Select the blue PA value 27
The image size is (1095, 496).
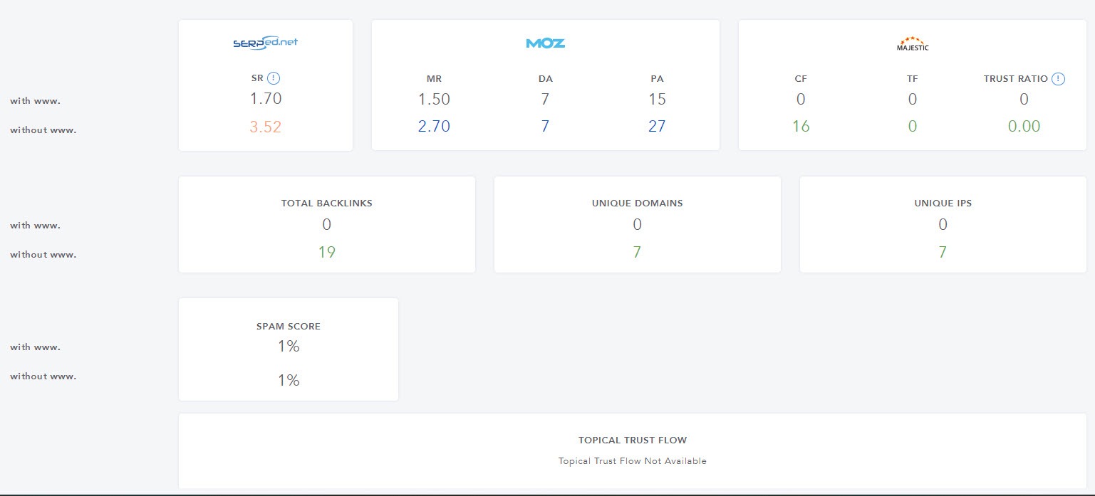656,127
